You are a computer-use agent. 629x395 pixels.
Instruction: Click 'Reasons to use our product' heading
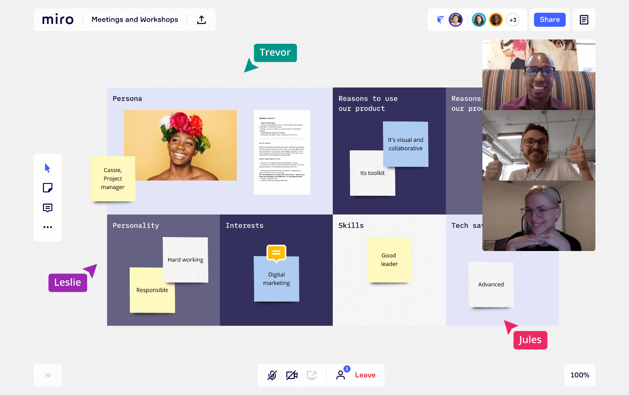point(368,104)
